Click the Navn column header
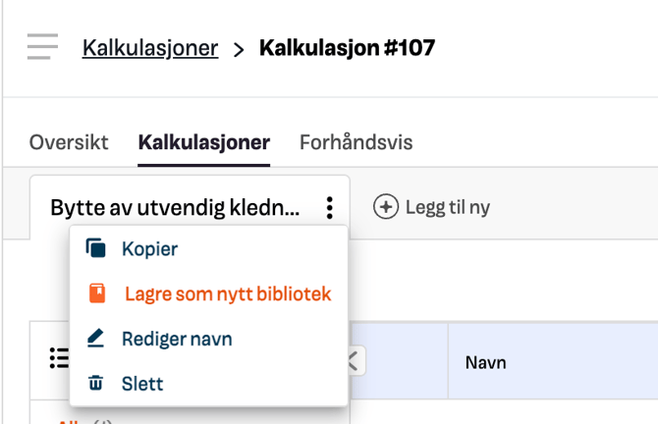The image size is (658, 424). 486,362
